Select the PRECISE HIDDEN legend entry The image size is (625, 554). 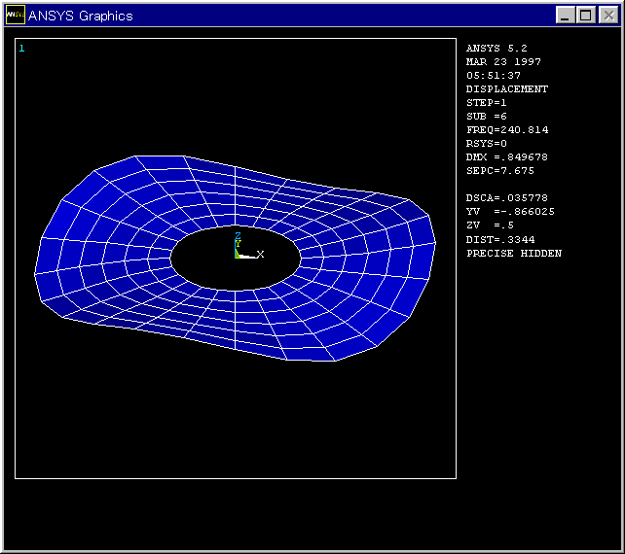pyautogui.click(x=513, y=253)
